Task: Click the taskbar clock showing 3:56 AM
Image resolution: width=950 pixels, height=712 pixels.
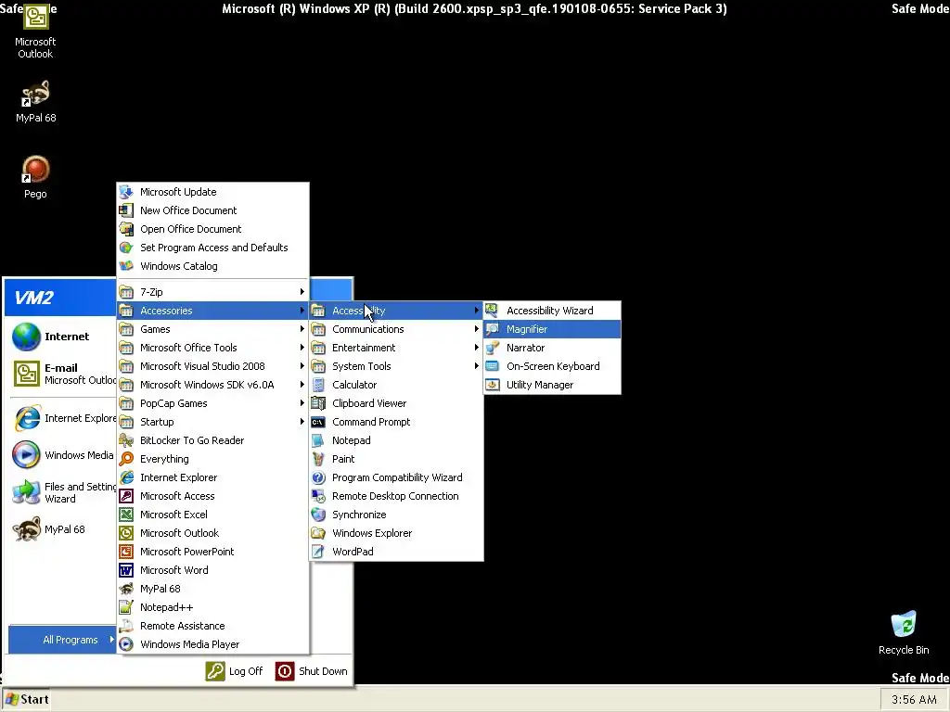Action: (914, 699)
